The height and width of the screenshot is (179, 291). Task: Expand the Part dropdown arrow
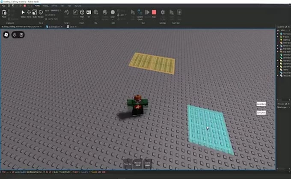(82, 19)
